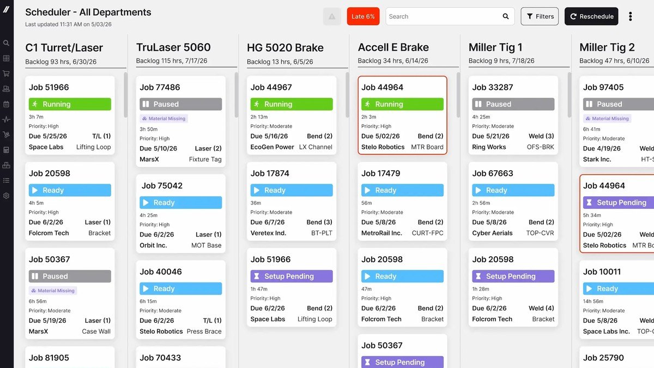The image size is (654, 368).
Task: Select the machine conveyor icon in the sidebar
Action: (7, 89)
